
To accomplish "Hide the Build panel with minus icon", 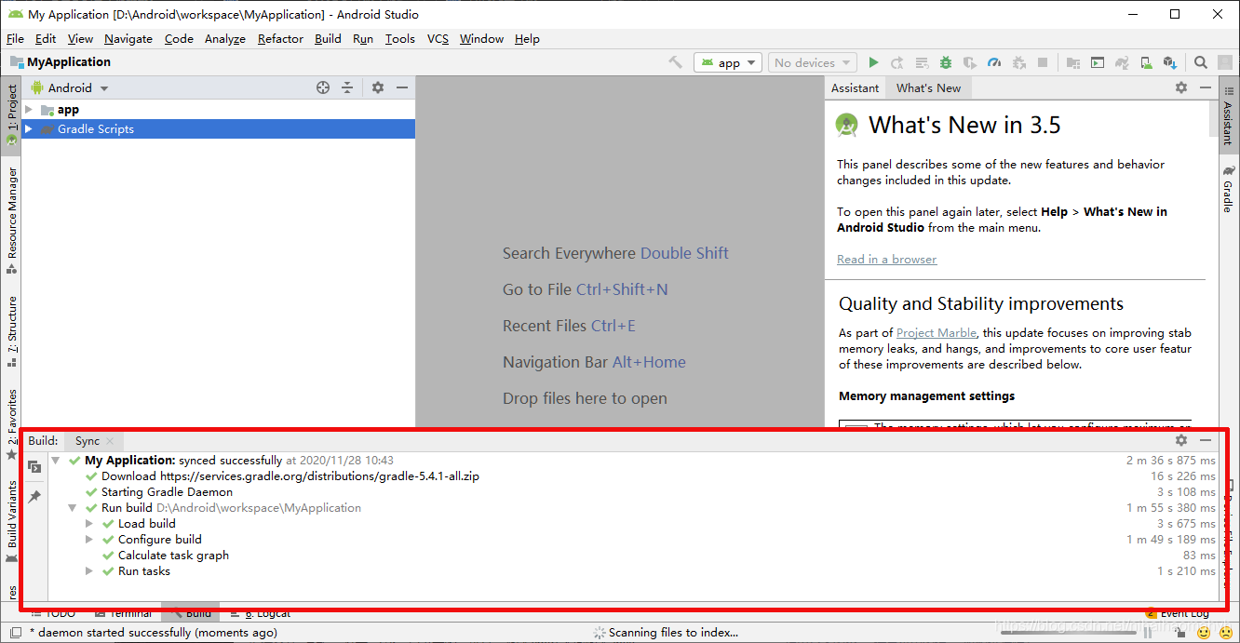I will 1206,440.
